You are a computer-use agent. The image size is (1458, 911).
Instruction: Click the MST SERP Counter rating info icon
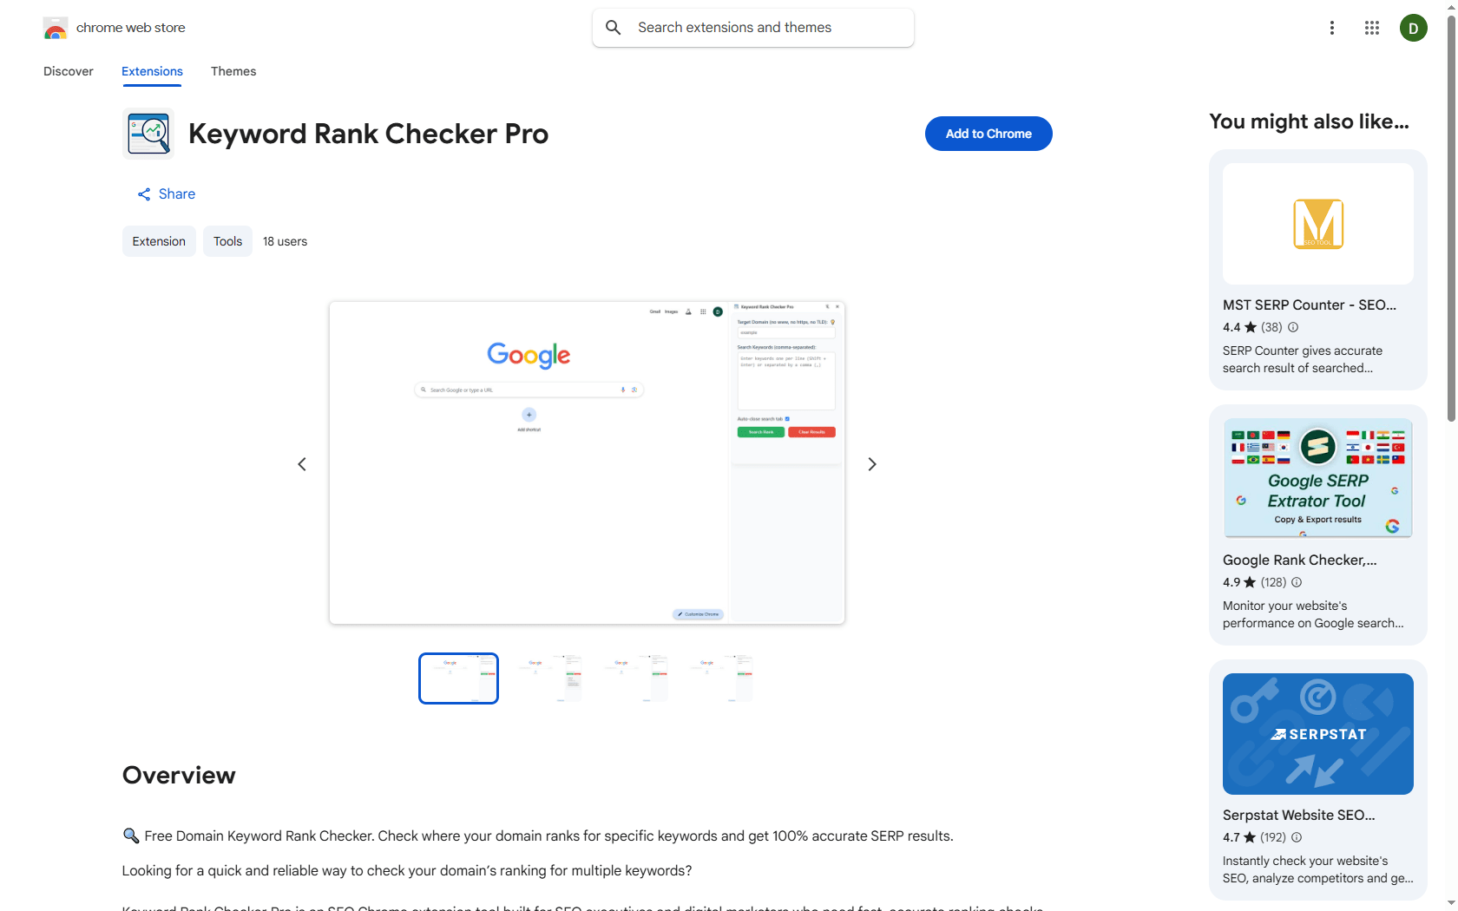(1293, 327)
